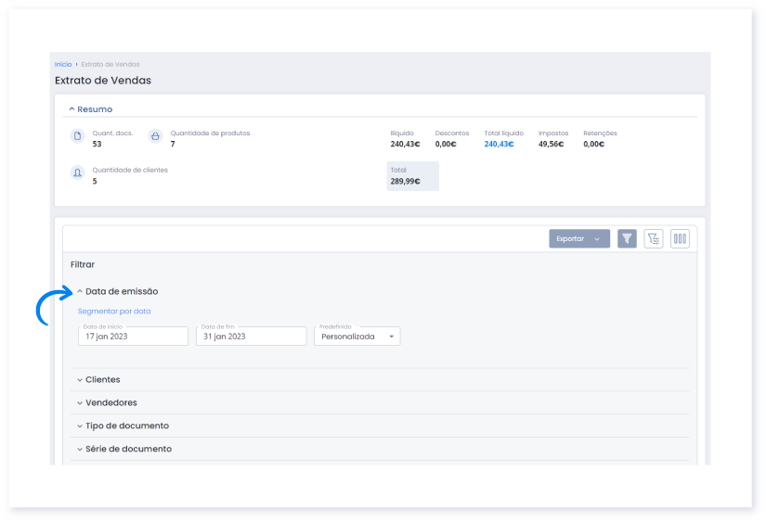The image size is (766, 522).
Task: Go to Início breadcrumb link
Action: click(62, 65)
